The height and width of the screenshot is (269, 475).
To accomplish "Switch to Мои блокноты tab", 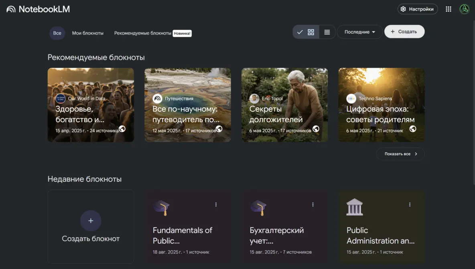I will click(88, 33).
